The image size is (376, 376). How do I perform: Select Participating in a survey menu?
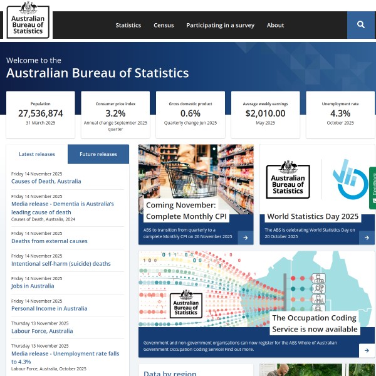(220, 26)
